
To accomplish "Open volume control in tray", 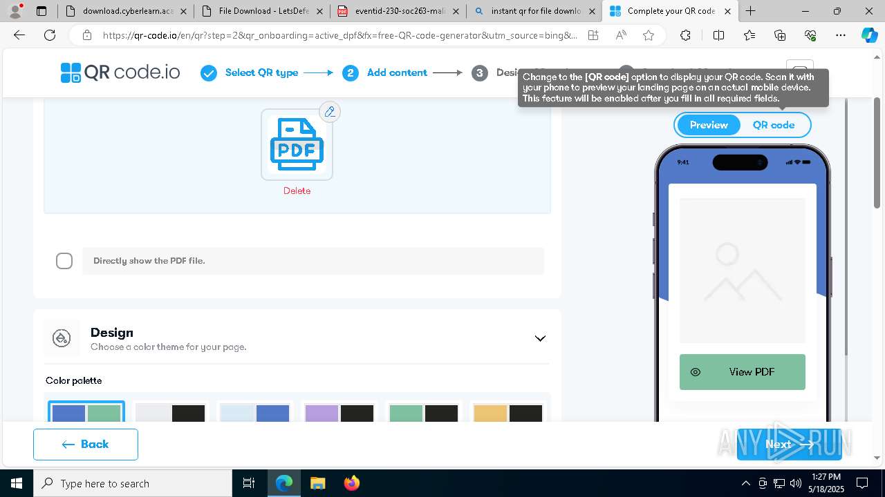I will [x=796, y=483].
